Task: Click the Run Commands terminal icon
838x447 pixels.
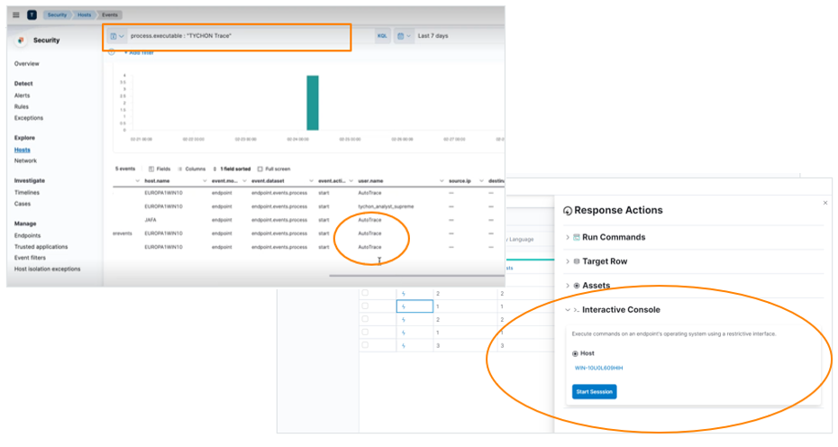Action: [x=576, y=237]
